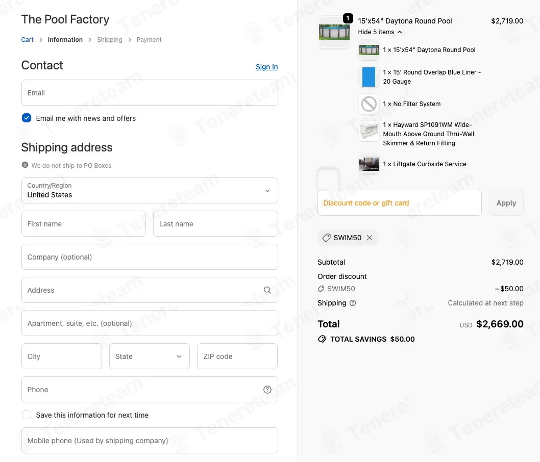
Task: Click the Shipping info question mark icon
Action: point(353,303)
